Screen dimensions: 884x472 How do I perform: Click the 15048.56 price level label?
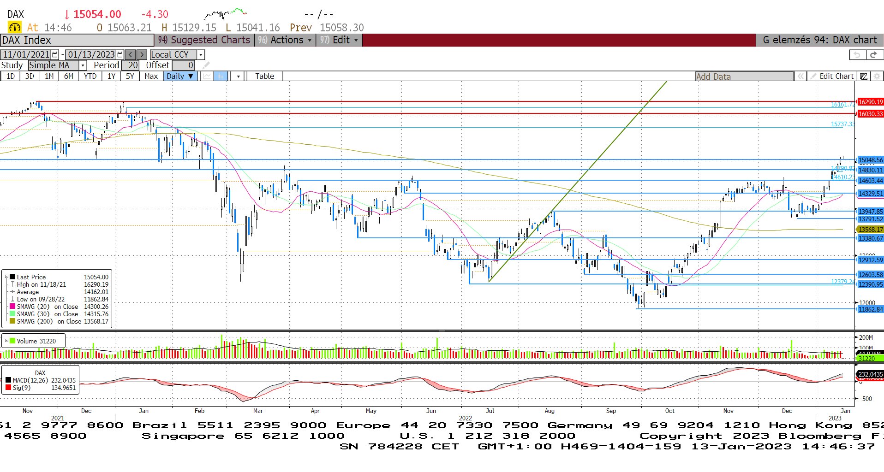click(x=870, y=160)
